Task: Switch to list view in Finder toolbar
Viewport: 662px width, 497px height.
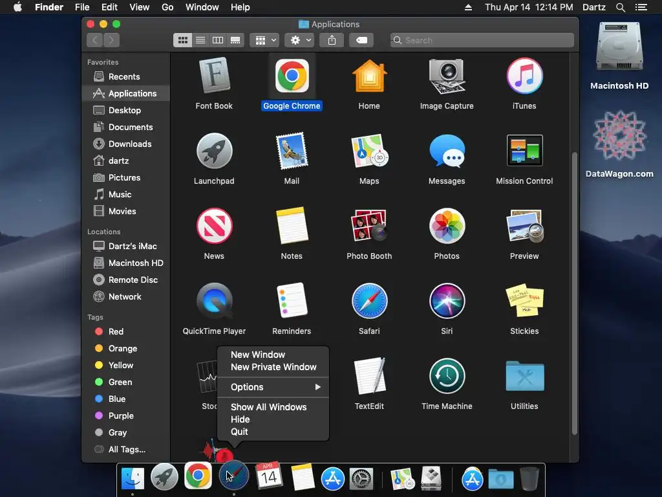Action: [x=200, y=40]
